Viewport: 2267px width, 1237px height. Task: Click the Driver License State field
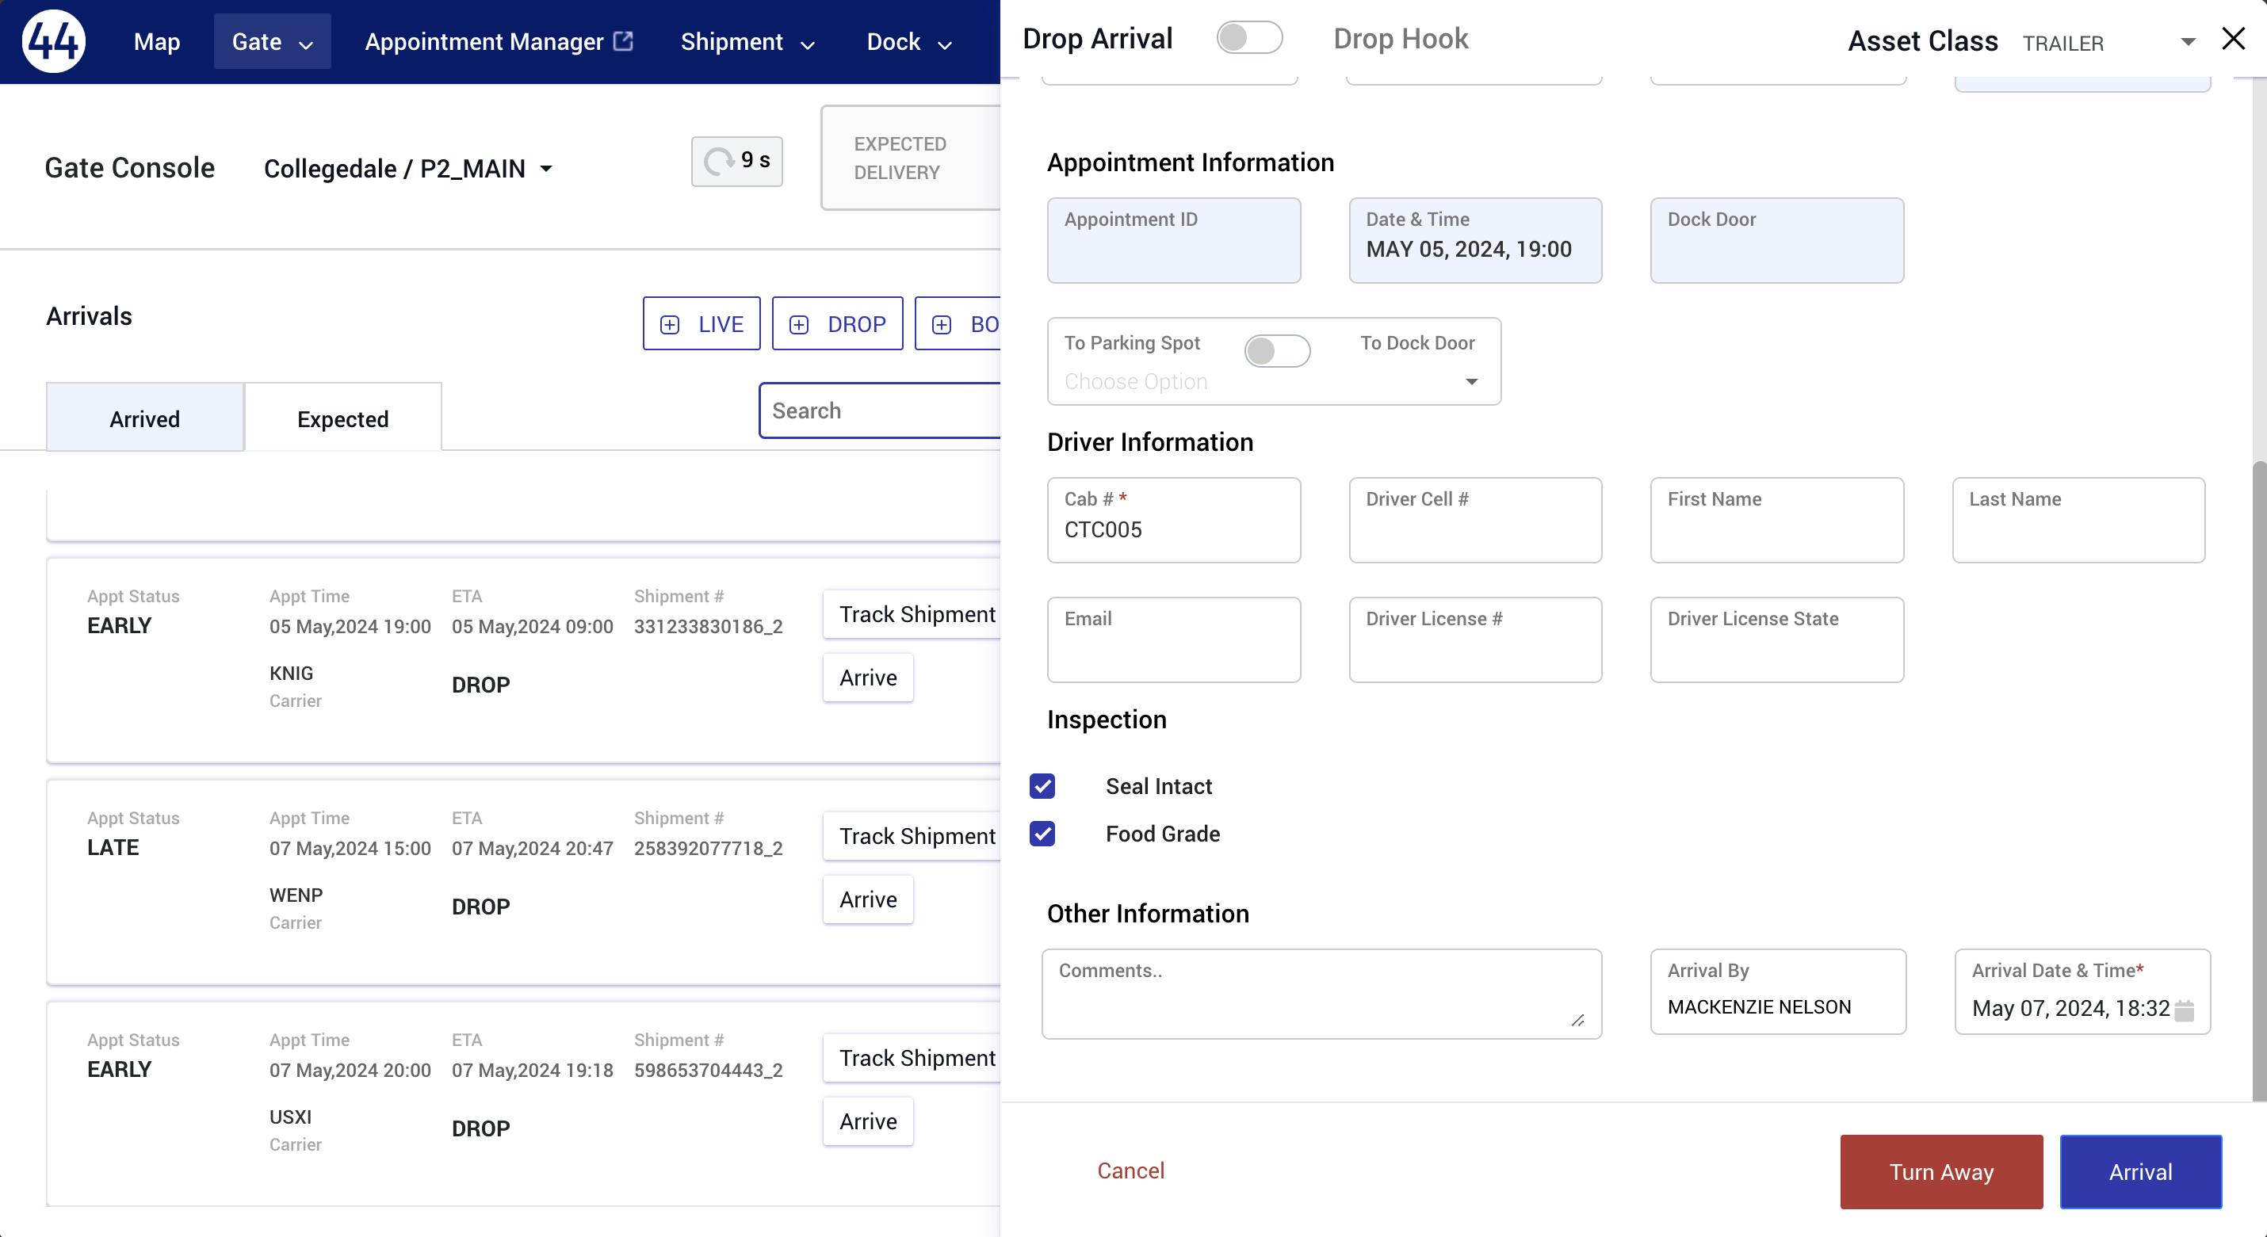pos(1777,639)
